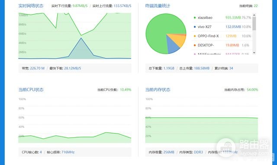Click the vivo-X27 device name

click(x=205, y=27)
